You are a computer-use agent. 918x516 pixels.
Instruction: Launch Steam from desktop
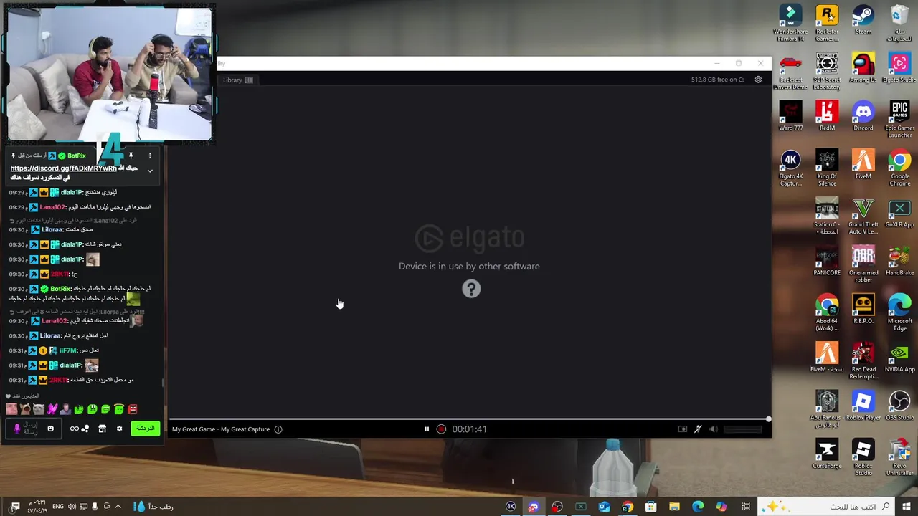point(863,20)
